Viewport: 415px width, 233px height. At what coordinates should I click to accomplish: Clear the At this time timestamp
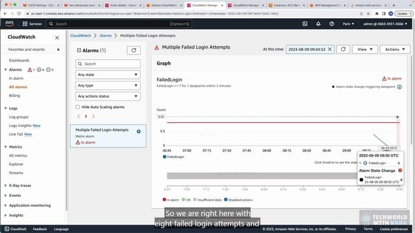(330, 49)
